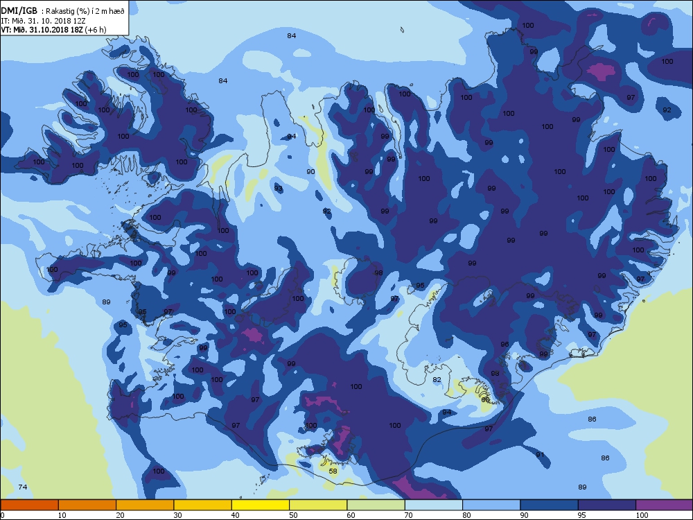Click the pale blue 70–80 legend swatch
Screen dimensions: 693x520
(x=434, y=505)
